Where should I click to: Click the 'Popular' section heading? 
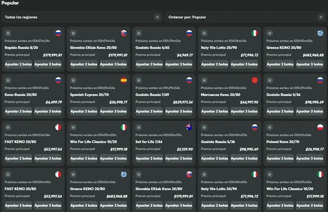pyautogui.click(x=10, y=3)
